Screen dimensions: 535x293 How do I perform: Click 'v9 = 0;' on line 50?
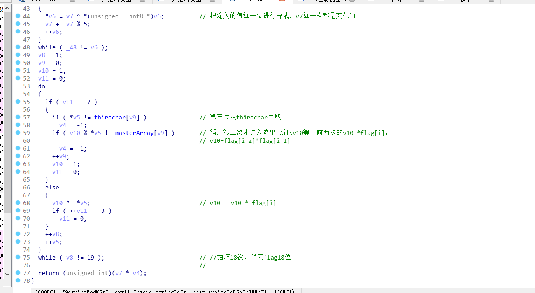50,63
